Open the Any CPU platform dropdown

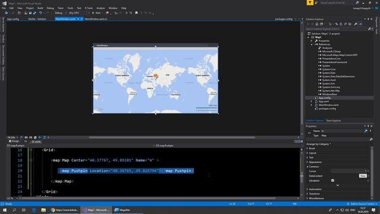coord(79,13)
